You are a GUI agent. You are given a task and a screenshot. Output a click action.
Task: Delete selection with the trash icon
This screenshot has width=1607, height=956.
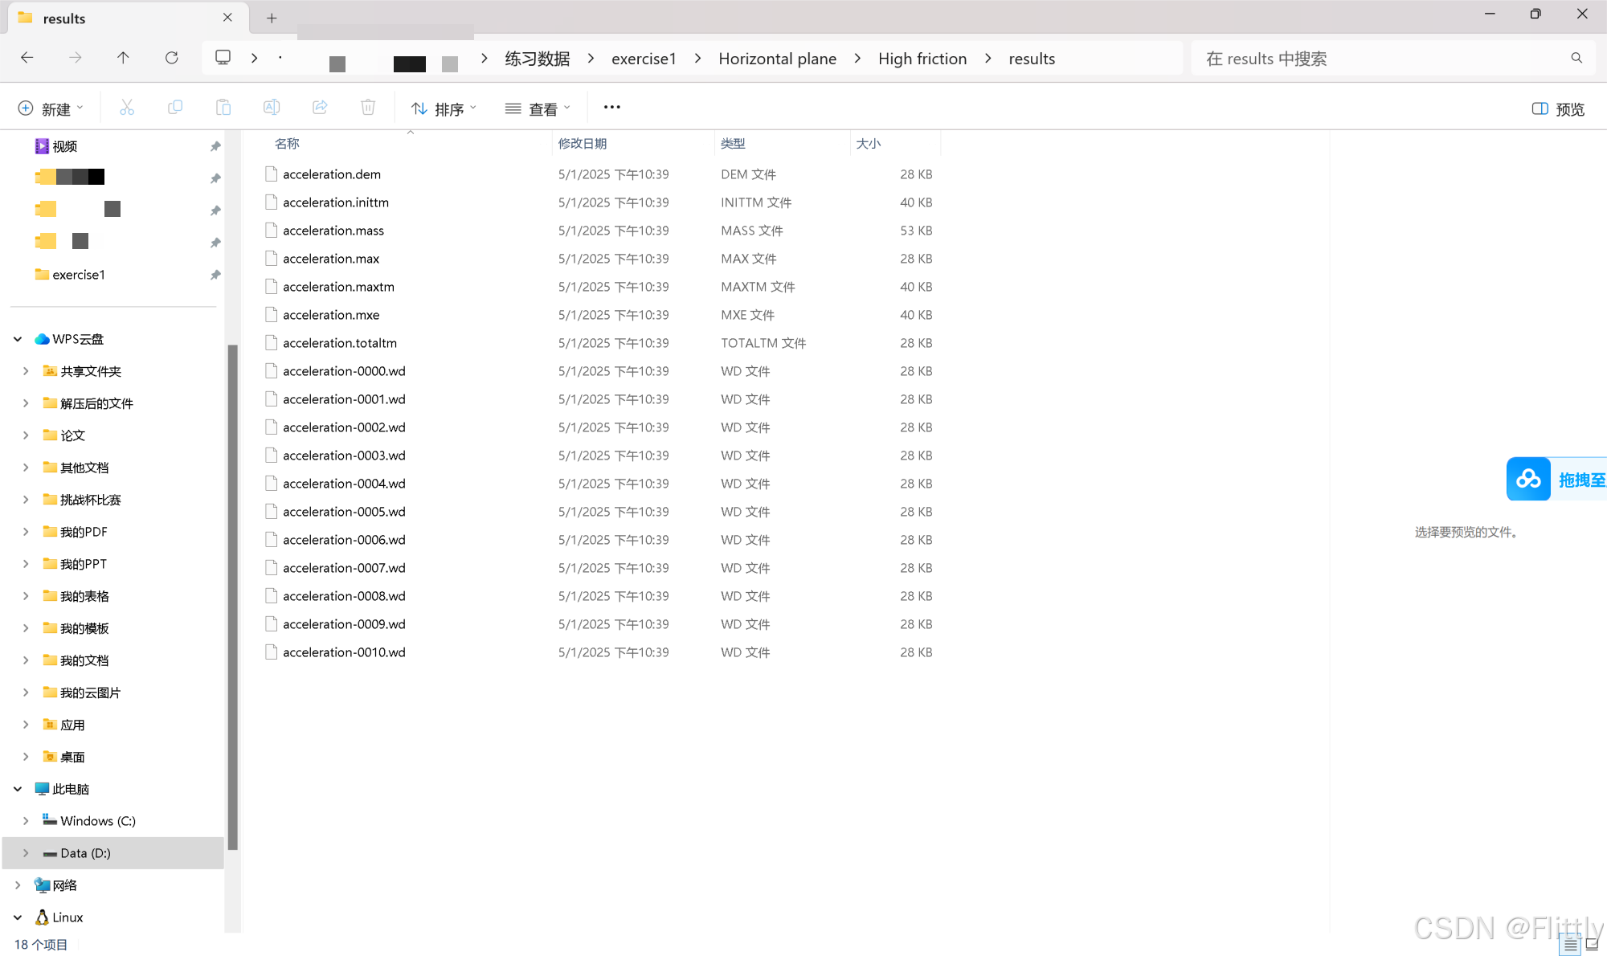(368, 107)
